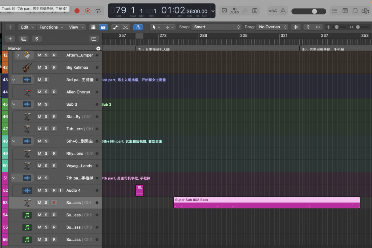Click the up-arrow leave folder button
Viewport: 372px width, 248px height.
pyautogui.click(x=10, y=27)
